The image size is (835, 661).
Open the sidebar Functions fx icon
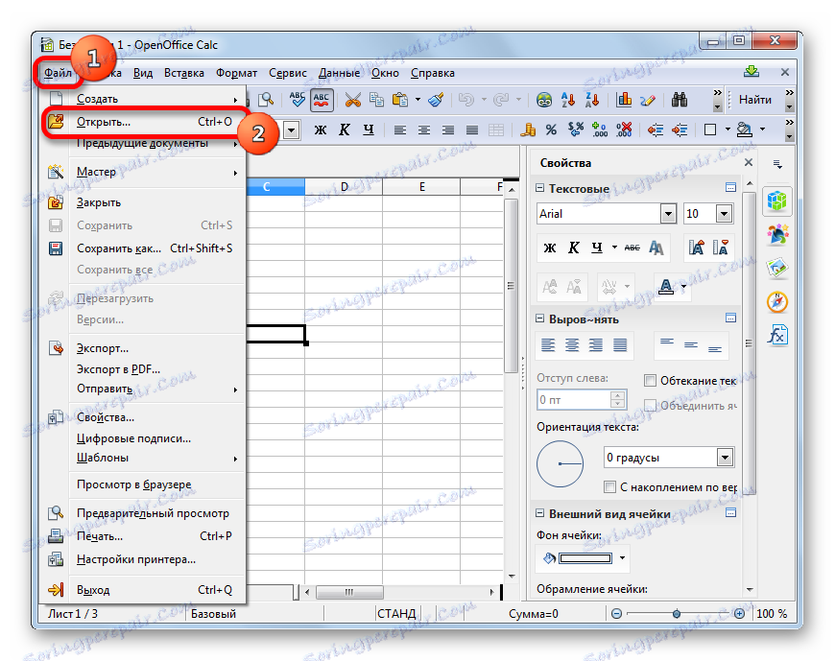coord(777,335)
